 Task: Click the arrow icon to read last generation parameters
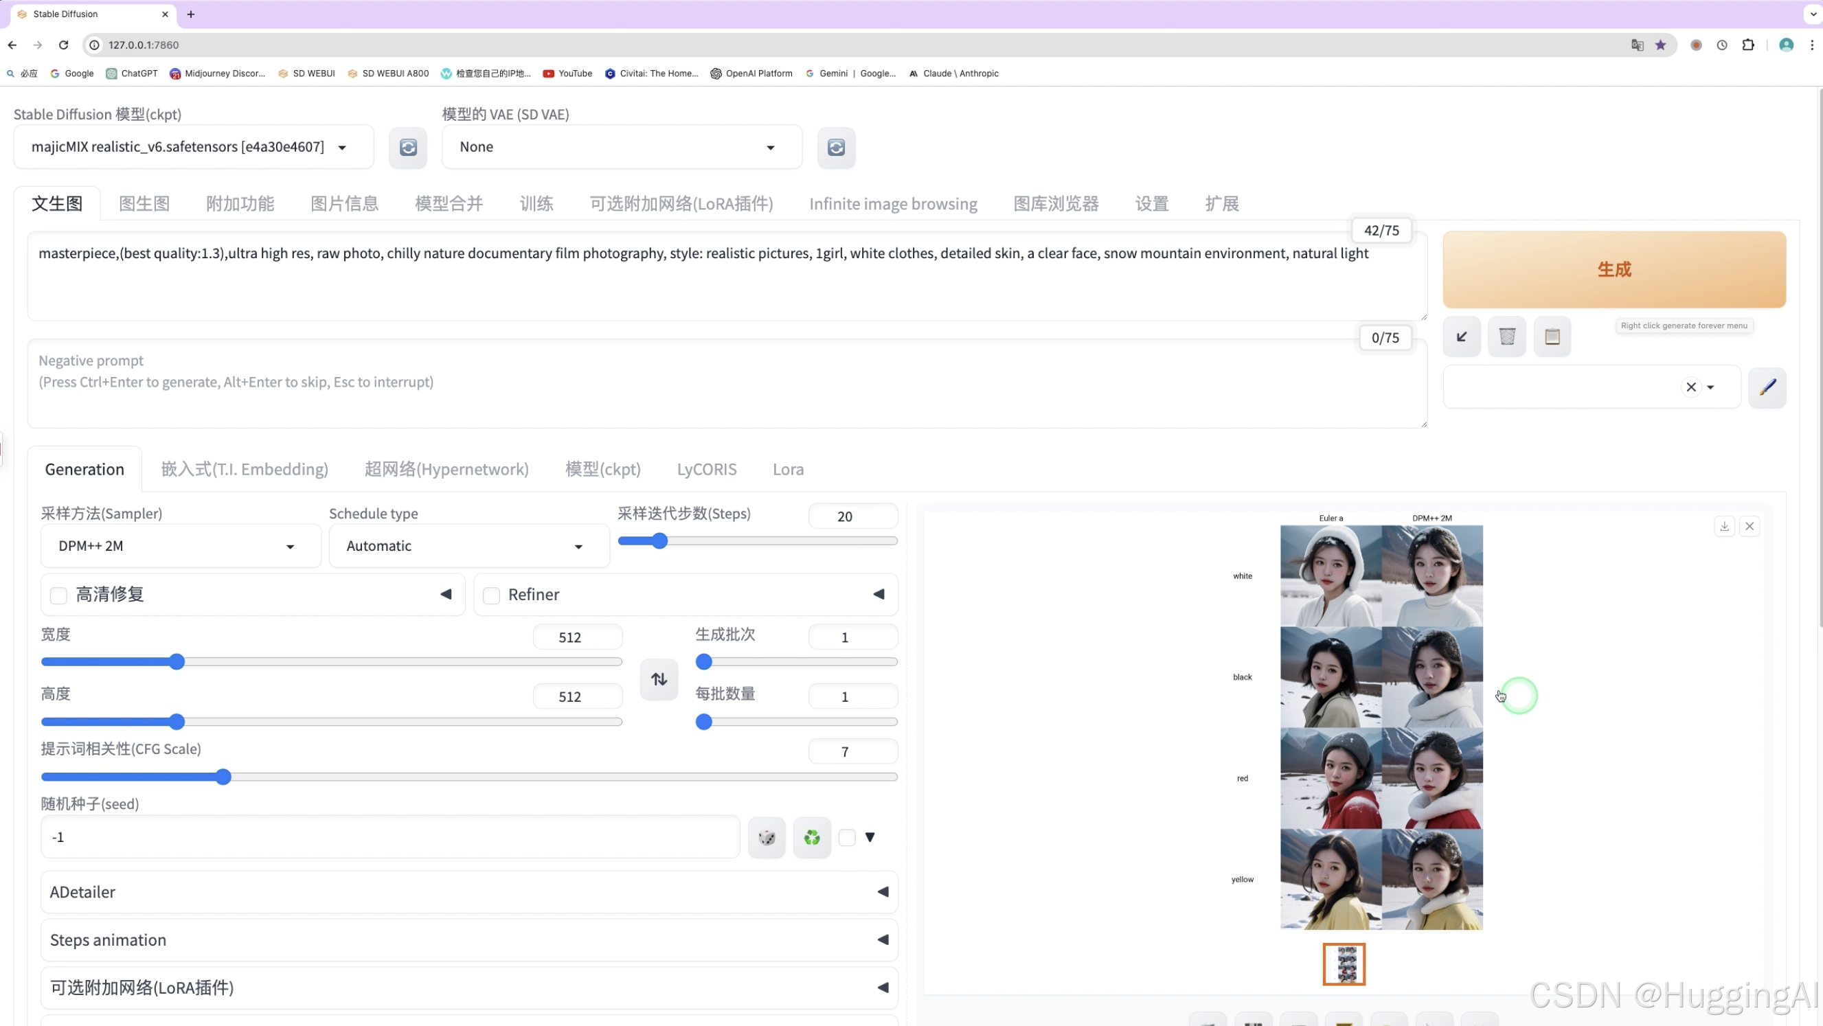1462,336
